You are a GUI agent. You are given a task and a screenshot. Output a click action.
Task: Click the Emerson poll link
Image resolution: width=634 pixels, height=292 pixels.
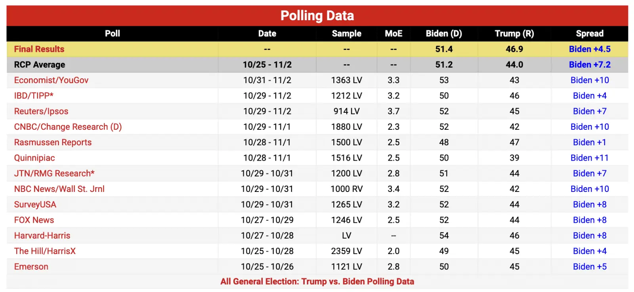click(x=31, y=267)
